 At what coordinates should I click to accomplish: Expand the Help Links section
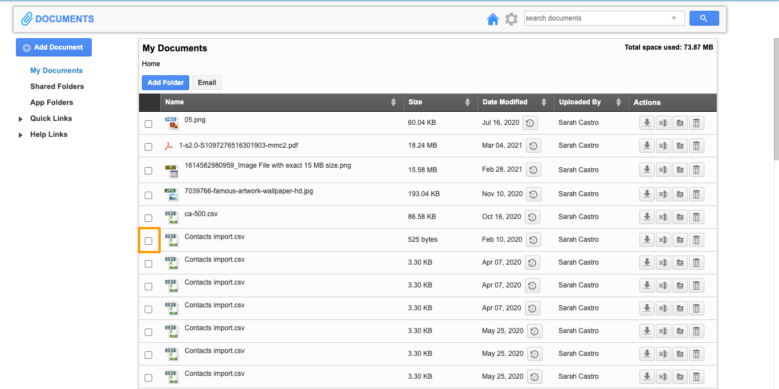tap(21, 135)
